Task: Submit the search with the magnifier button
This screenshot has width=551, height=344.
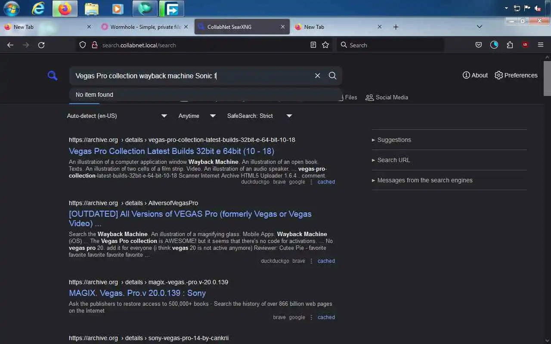Action: tap(332, 76)
